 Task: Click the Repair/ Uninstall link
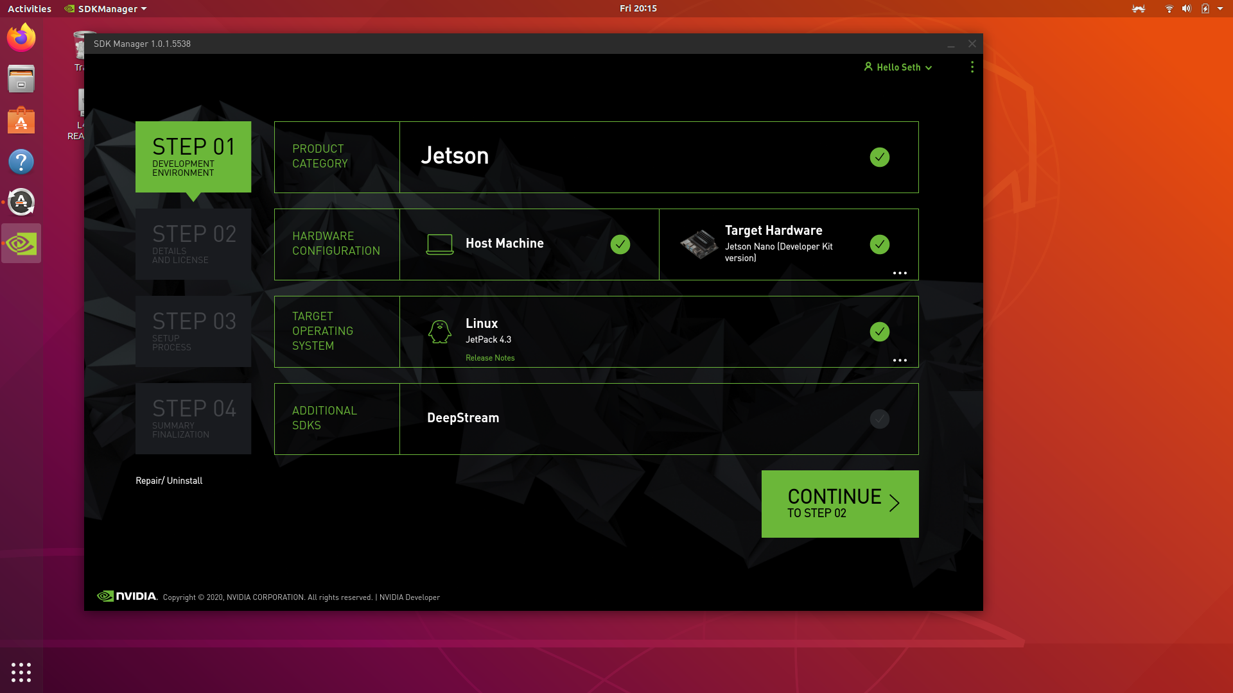click(169, 481)
